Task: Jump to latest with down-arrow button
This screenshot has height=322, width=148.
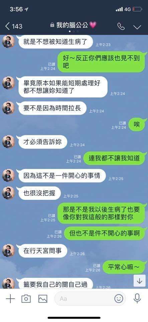Action: click(x=139, y=281)
